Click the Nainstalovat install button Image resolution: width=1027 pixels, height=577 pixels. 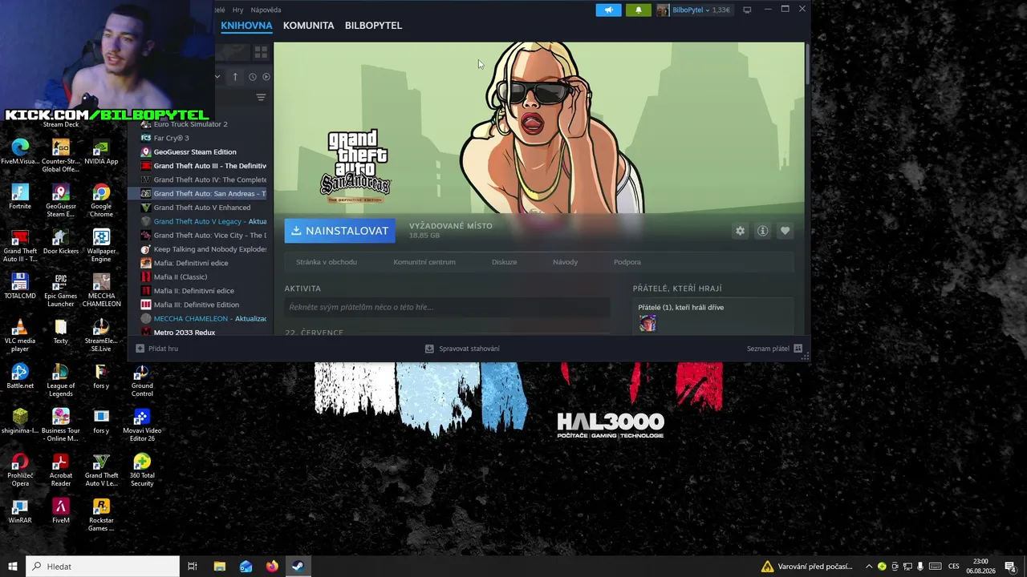(339, 231)
